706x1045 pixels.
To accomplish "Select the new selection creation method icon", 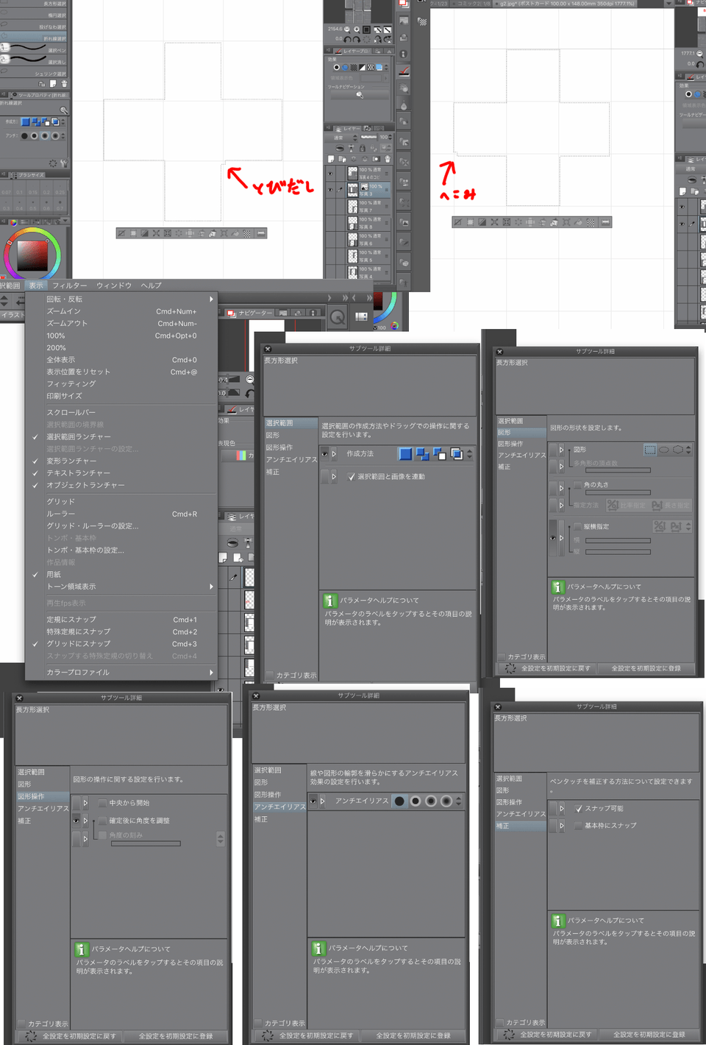I will [405, 454].
